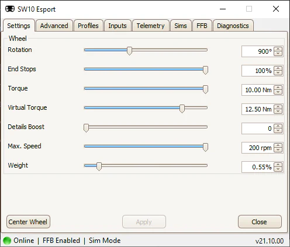The image size is (290, 247).
Task: Click the green Online status indicator
Action: pos(7,241)
